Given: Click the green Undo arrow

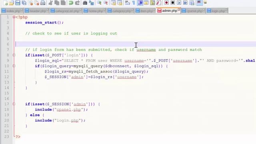Looking at the screenshot, I should pyautogui.click(x=71, y=3).
